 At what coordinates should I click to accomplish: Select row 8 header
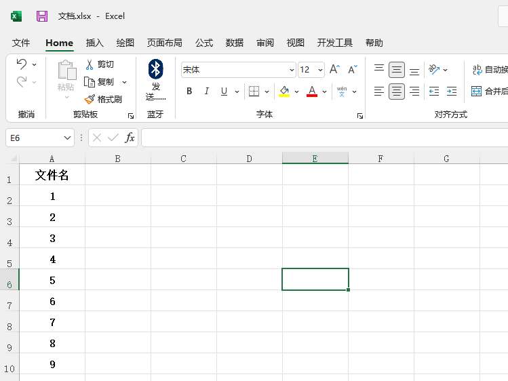pyautogui.click(x=9, y=322)
